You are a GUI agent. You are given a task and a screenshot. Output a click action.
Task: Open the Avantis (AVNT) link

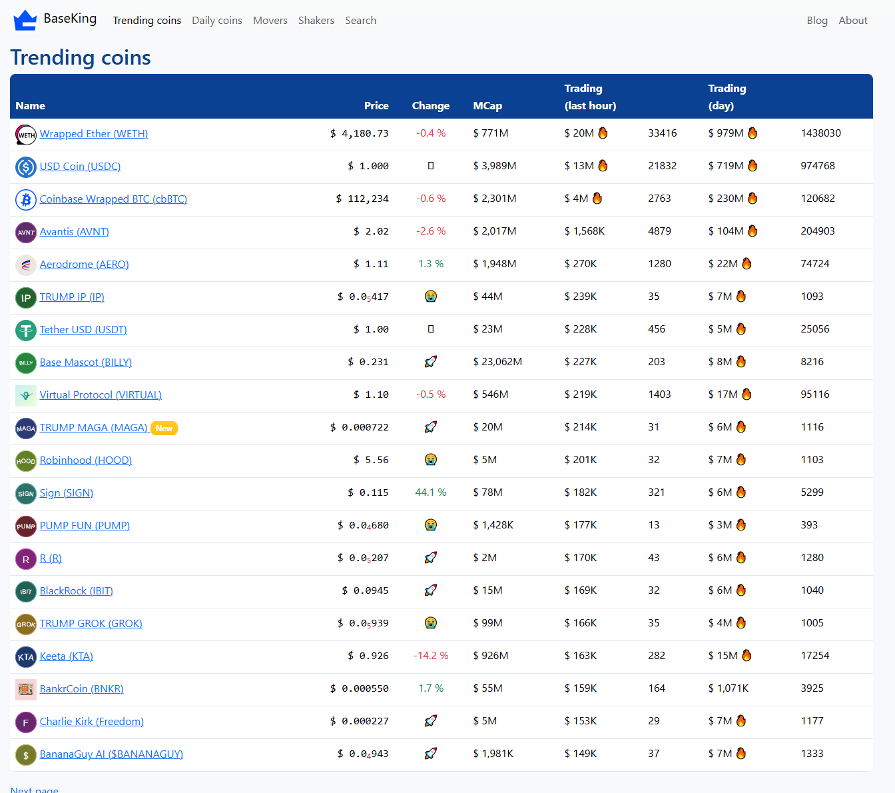[75, 232]
